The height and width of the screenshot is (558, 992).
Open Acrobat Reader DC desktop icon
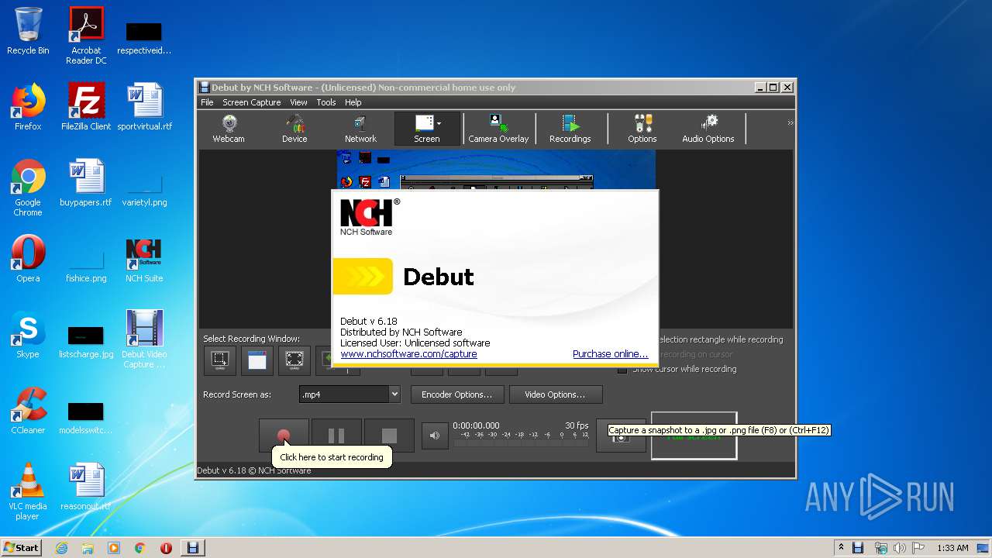(86, 36)
